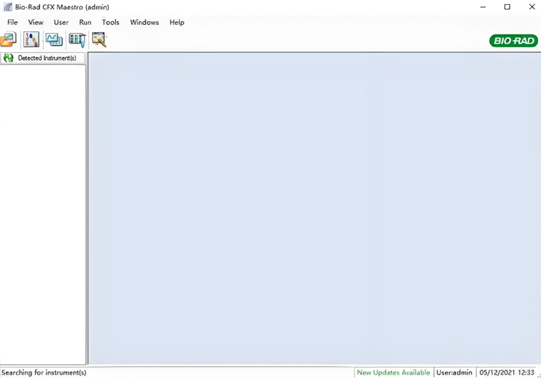The width and height of the screenshot is (541, 378).
Task: Click the New Updates Available link
Action: coord(393,373)
